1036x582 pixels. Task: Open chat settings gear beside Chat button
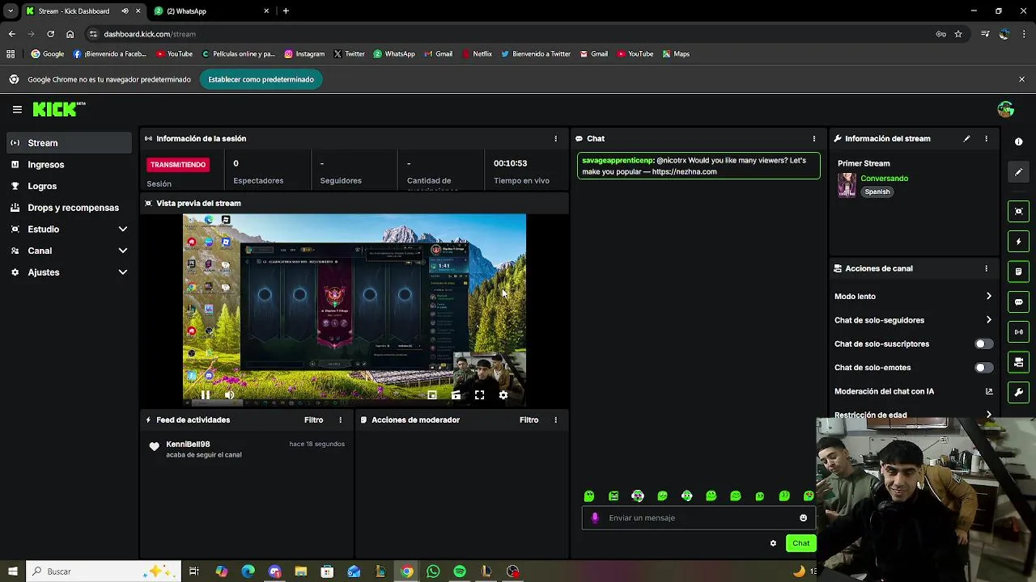773,543
